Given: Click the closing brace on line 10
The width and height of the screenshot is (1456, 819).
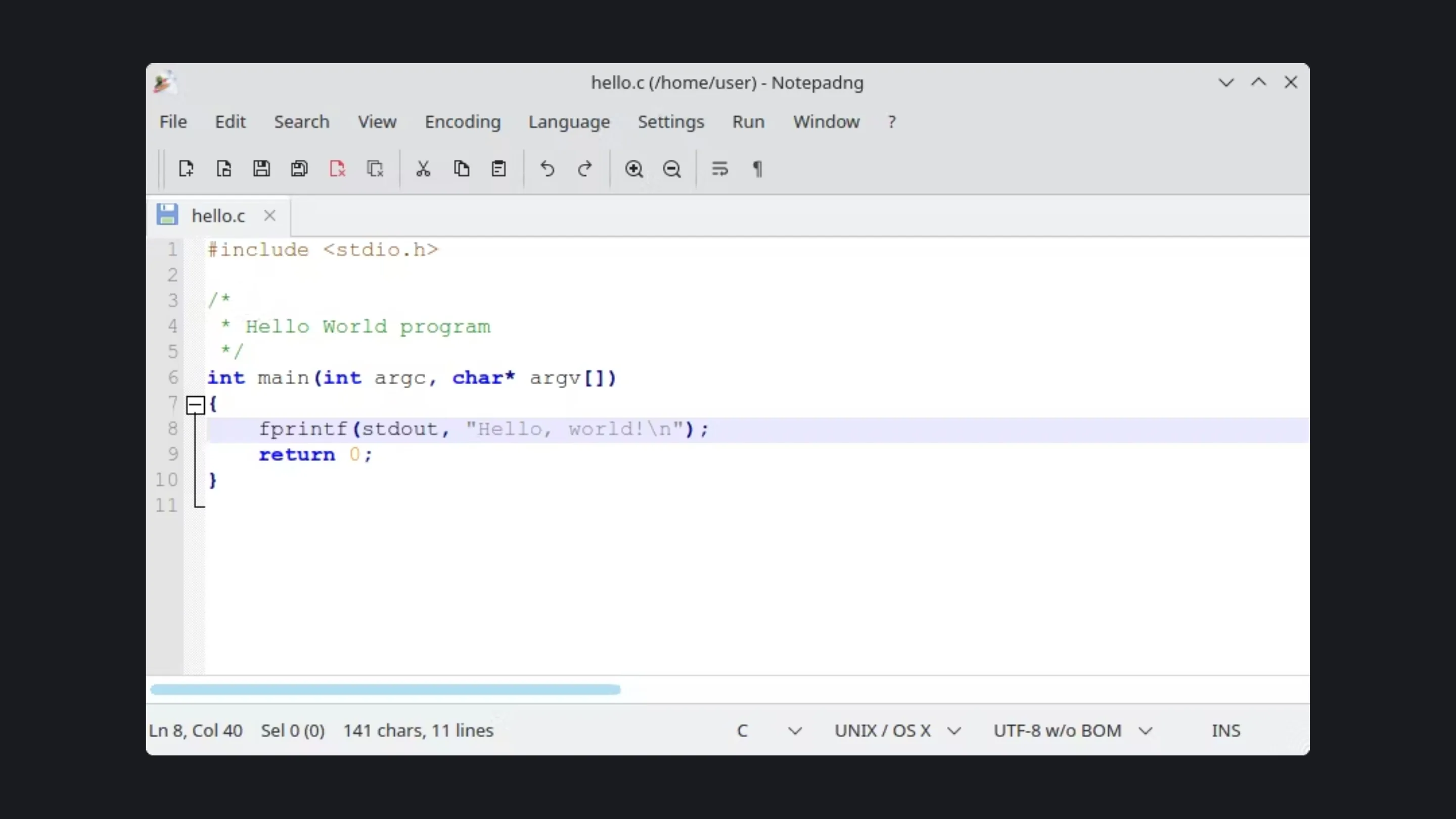Looking at the screenshot, I should tap(212, 479).
